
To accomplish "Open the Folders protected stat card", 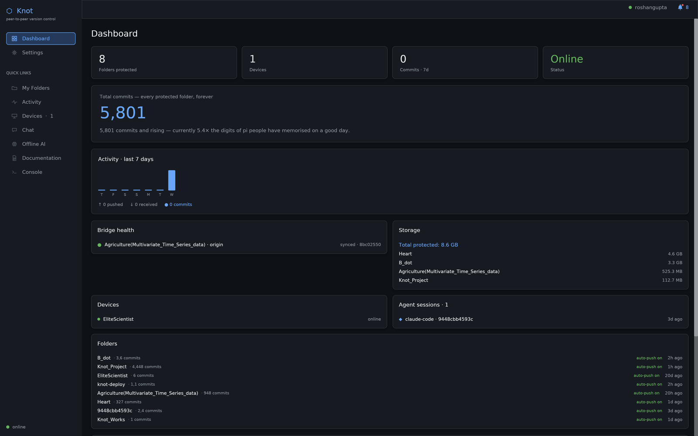I will (164, 62).
